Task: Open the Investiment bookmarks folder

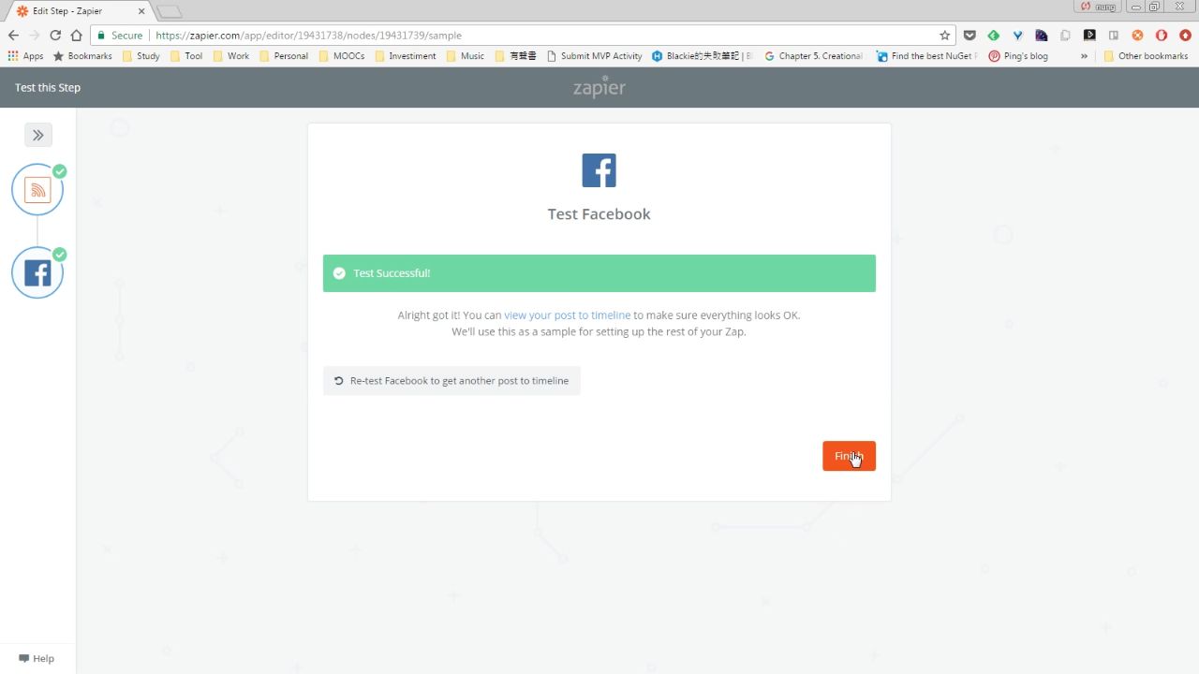Action: pos(405,56)
